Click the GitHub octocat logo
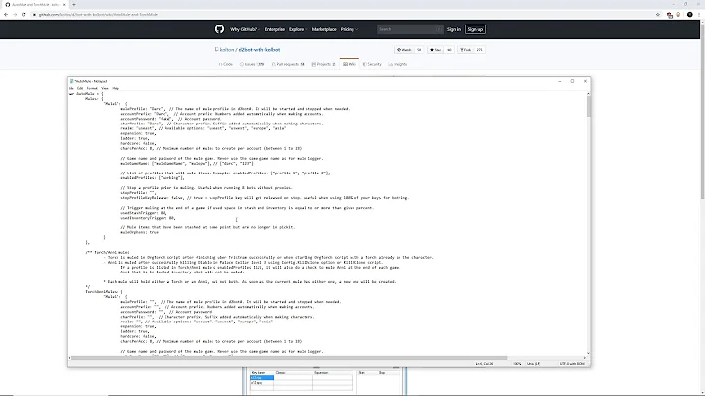 coord(219,29)
